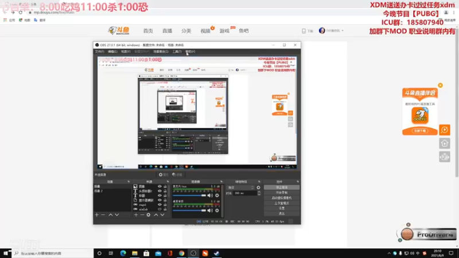Image resolution: width=459 pixels, height=258 pixels.
Task: Open Google Chrome from the taskbar
Action: (x=181, y=253)
